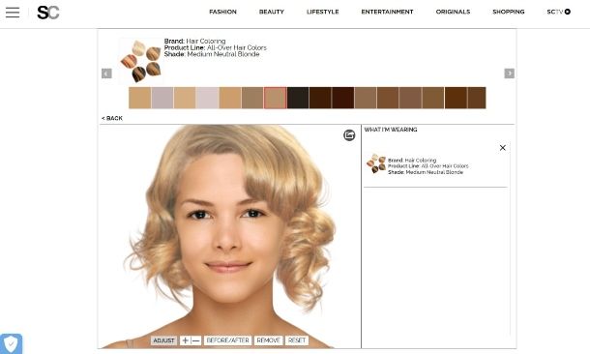Click the Adjust button
Screen dimensions: 590x354
click(163, 340)
